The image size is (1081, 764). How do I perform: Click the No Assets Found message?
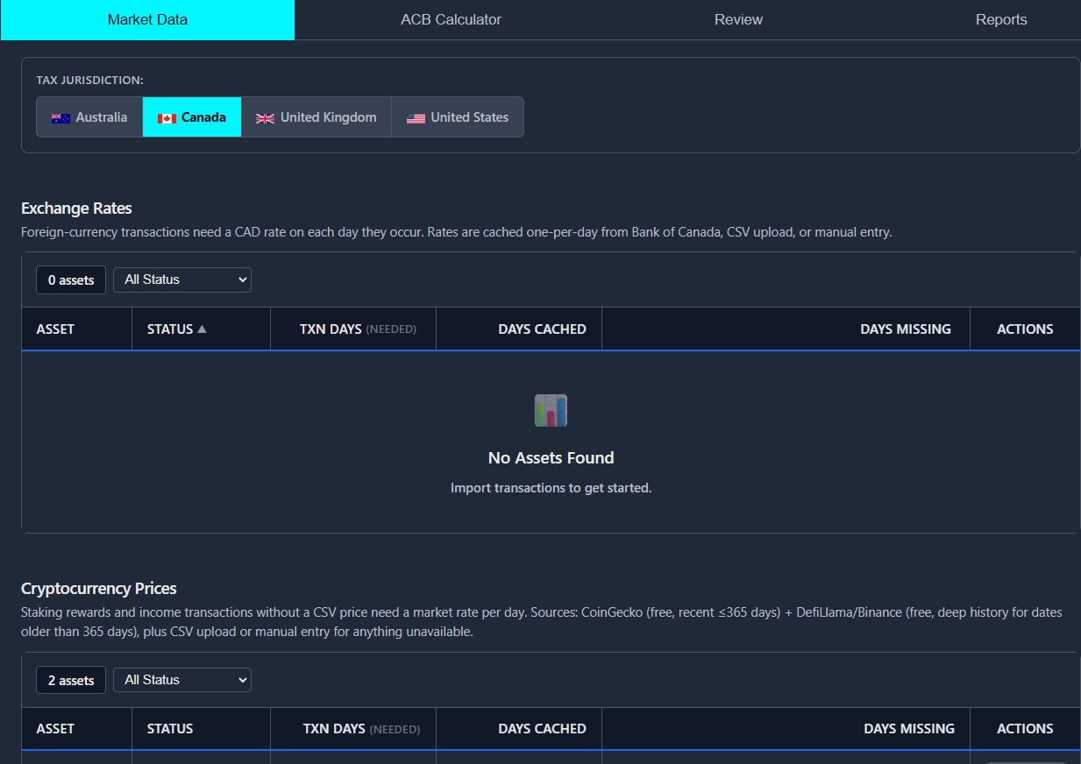[551, 457]
